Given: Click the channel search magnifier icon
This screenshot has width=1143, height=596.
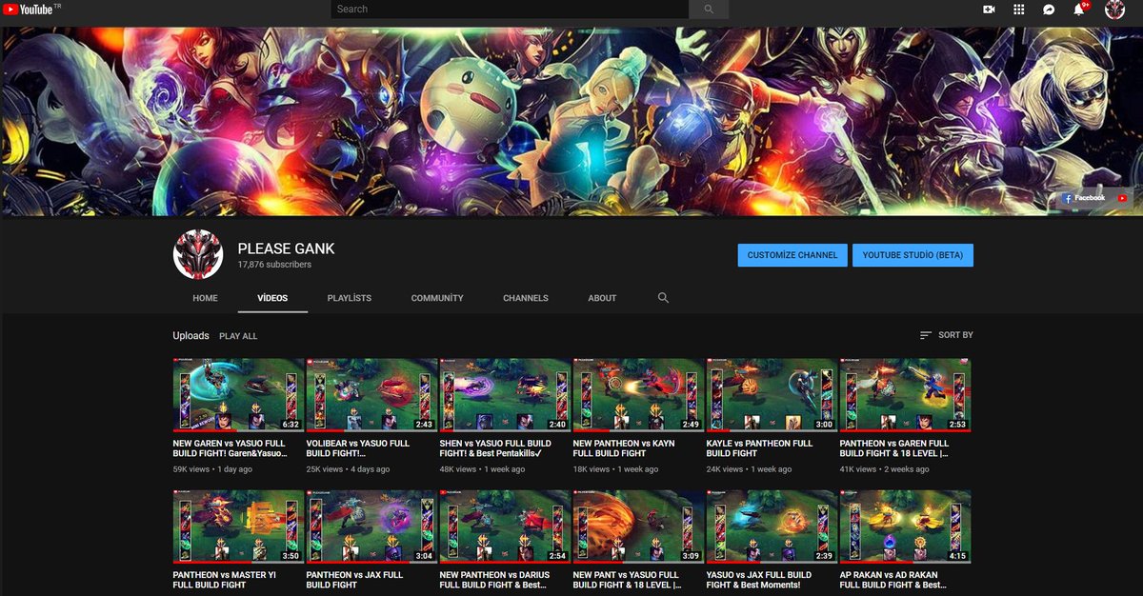Looking at the screenshot, I should point(663,298).
